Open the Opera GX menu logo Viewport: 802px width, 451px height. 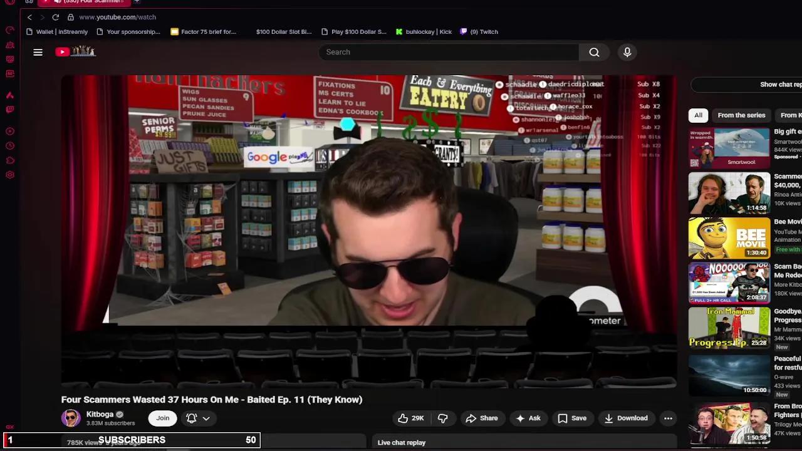coord(10,3)
